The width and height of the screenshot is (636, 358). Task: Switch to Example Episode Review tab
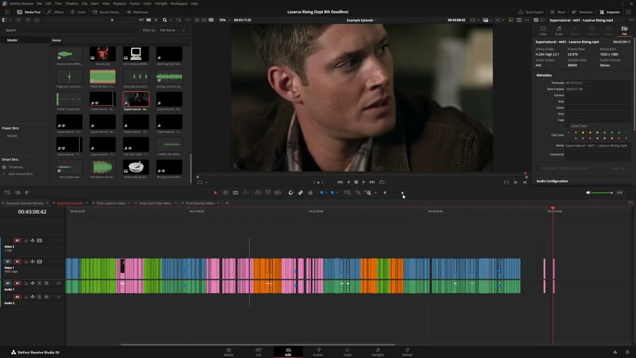(24, 203)
